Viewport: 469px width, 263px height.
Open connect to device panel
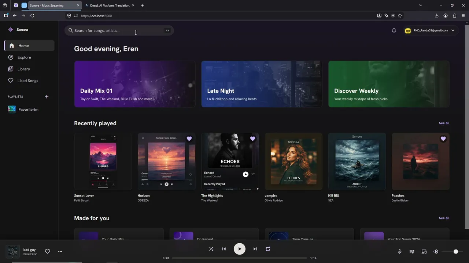[x=424, y=251]
